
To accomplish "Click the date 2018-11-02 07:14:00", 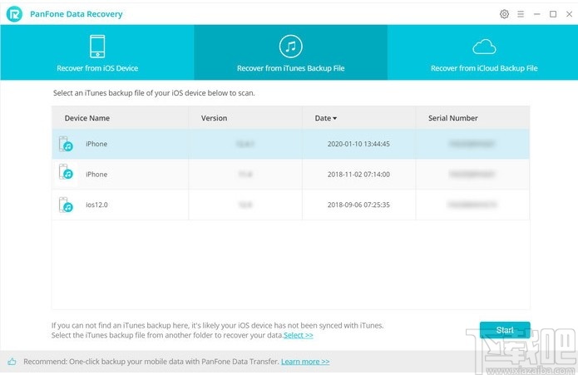I will click(358, 175).
